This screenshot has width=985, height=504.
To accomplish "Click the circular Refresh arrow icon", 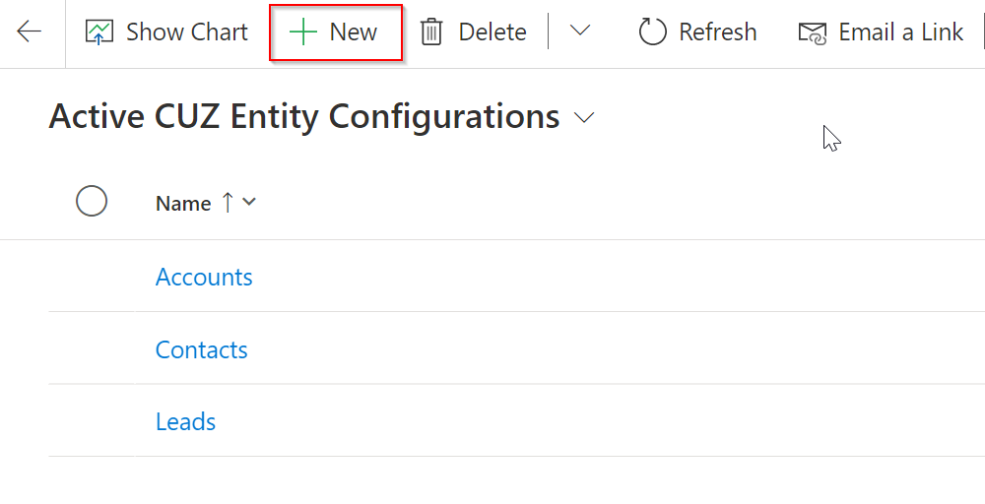I will click(652, 32).
